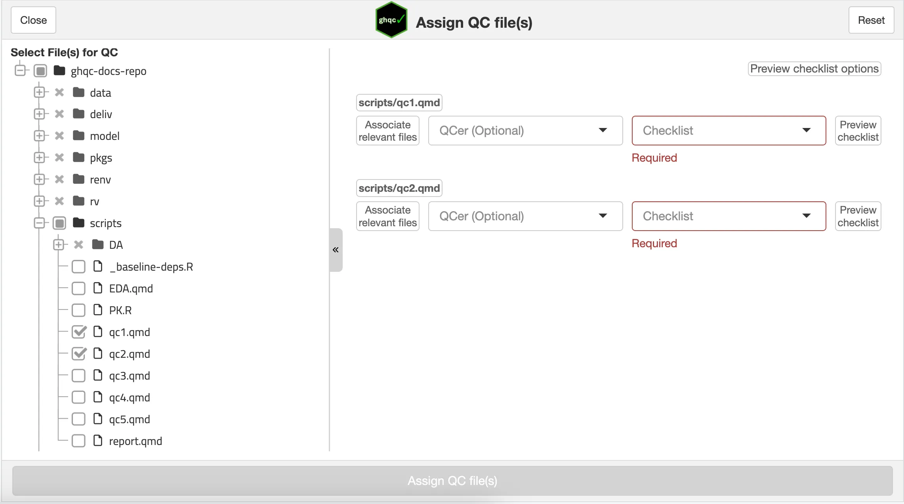This screenshot has width=904, height=504.
Task: Open Checklist dropdown for scripts/qc1.qmd
Action: point(728,130)
